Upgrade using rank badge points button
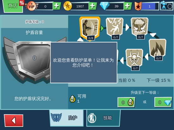 [x=126, y=102]
